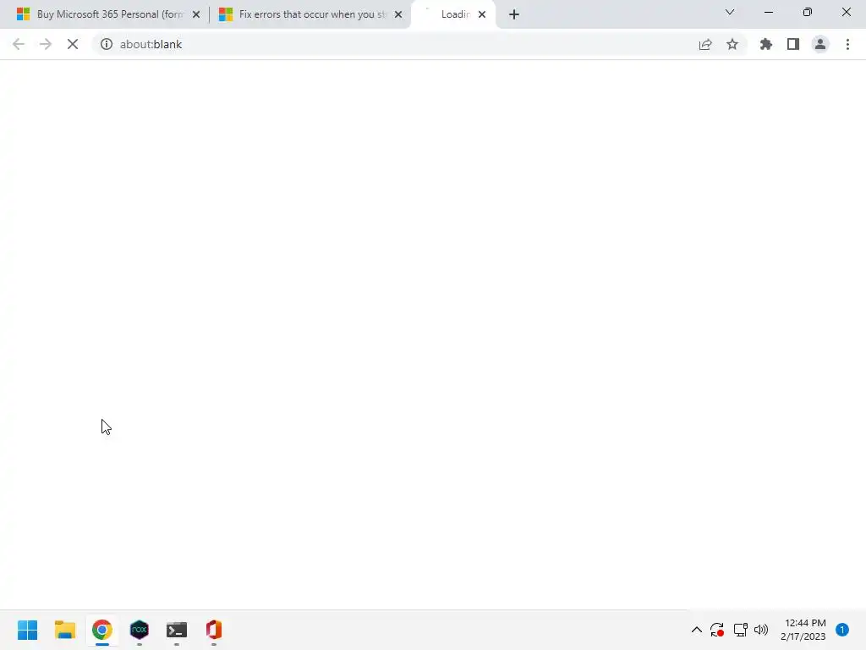Viewport: 866px width, 650px height.
Task: Close the Buy Microsoft 365 Personal tab
Action: [196, 14]
